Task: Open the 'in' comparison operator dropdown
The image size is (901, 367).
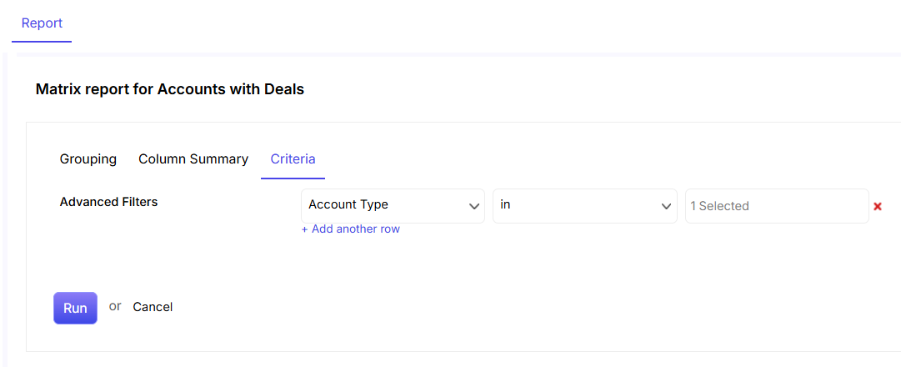Action: (x=585, y=206)
